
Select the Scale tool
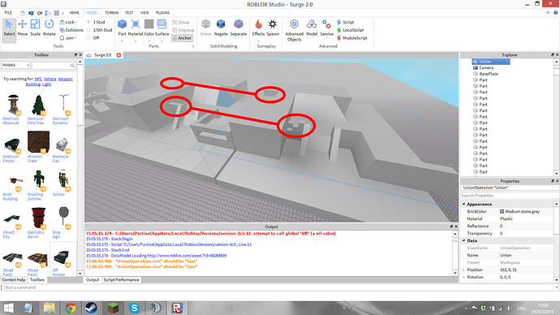tap(35, 28)
